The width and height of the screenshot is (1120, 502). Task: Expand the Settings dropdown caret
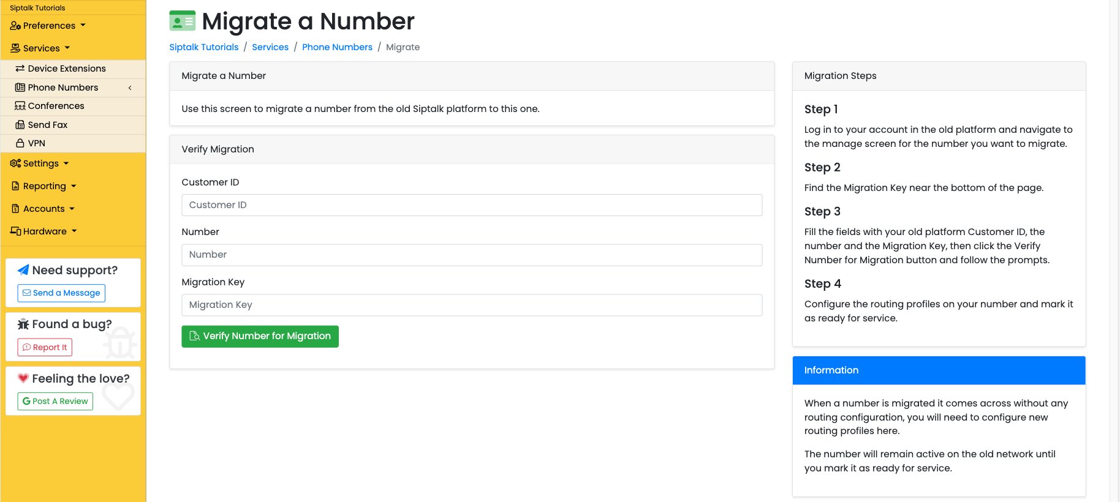click(x=66, y=163)
